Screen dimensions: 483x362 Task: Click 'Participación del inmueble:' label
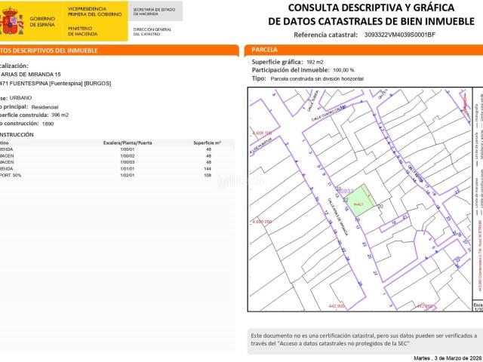(x=291, y=70)
